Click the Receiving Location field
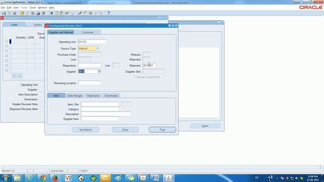The width and height of the screenshot is (324, 182). coord(90,83)
